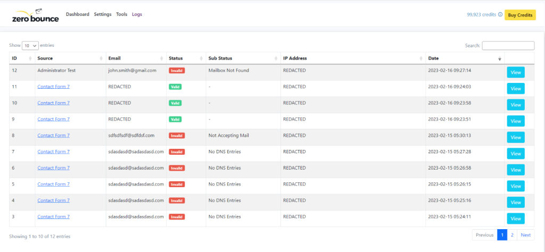Click the Search input field
Image resolution: width=545 pixels, height=252 pixels.
(x=508, y=46)
